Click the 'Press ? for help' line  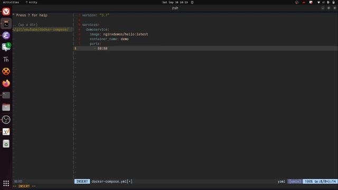click(x=30, y=15)
